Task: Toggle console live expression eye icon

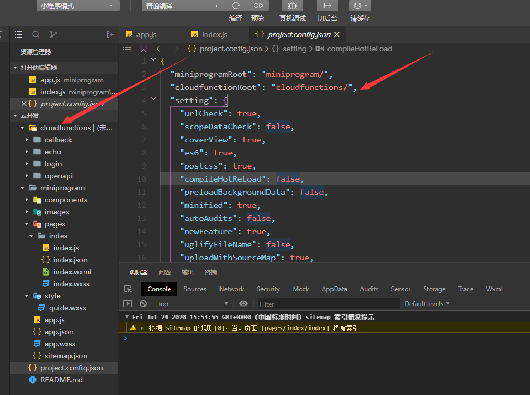Action: pos(243,303)
